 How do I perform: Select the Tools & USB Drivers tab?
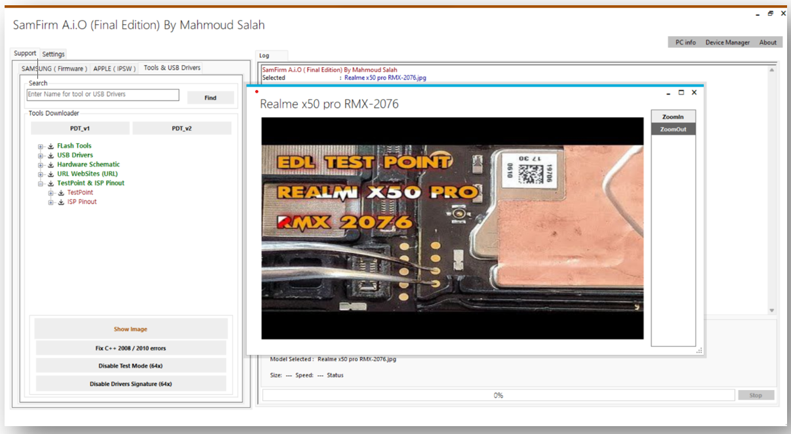(x=172, y=68)
